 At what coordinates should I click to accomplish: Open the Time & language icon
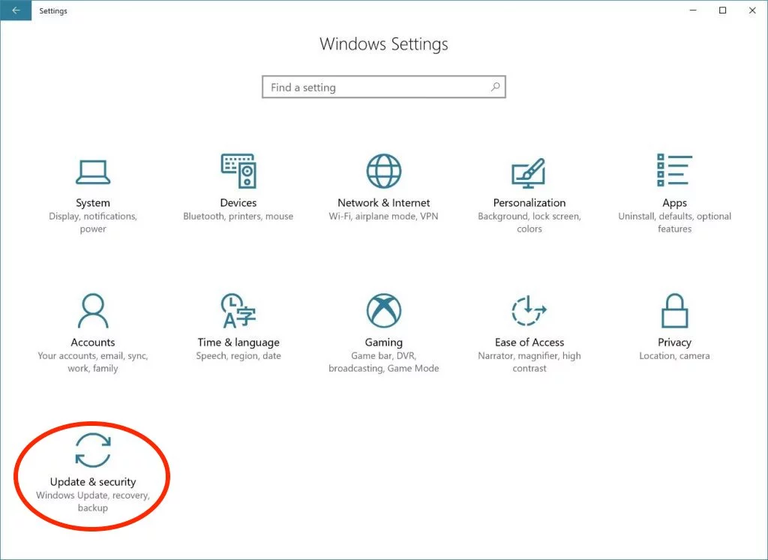[238, 310]
